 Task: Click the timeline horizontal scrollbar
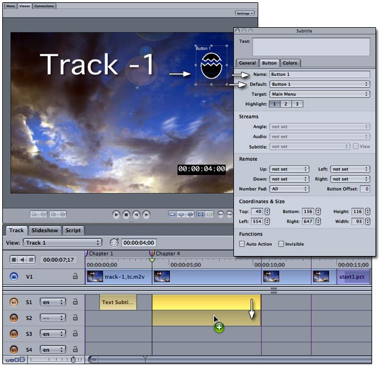point(229,360)
